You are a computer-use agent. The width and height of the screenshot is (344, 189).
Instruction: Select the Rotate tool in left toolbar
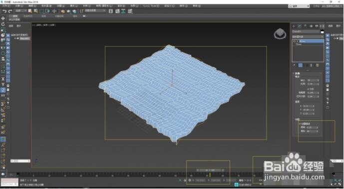coord(3,24)
